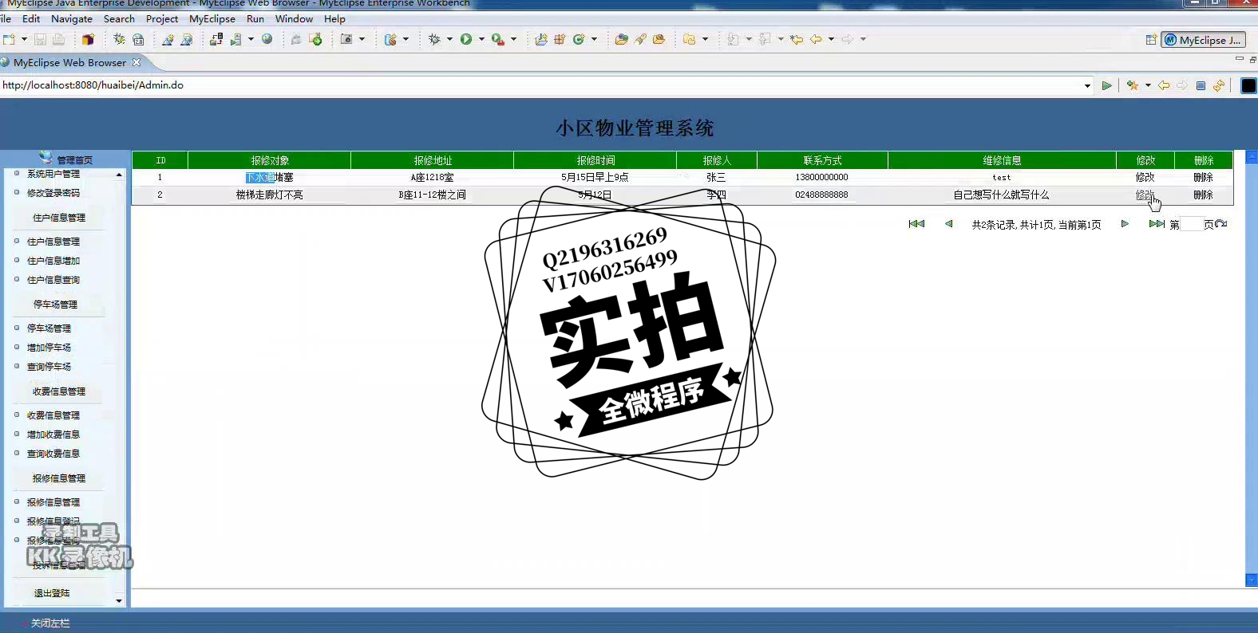Viewport: 1258px width, 633px height.
Task: Click the browser Refresh icon
Action: tap(1219, 85)
